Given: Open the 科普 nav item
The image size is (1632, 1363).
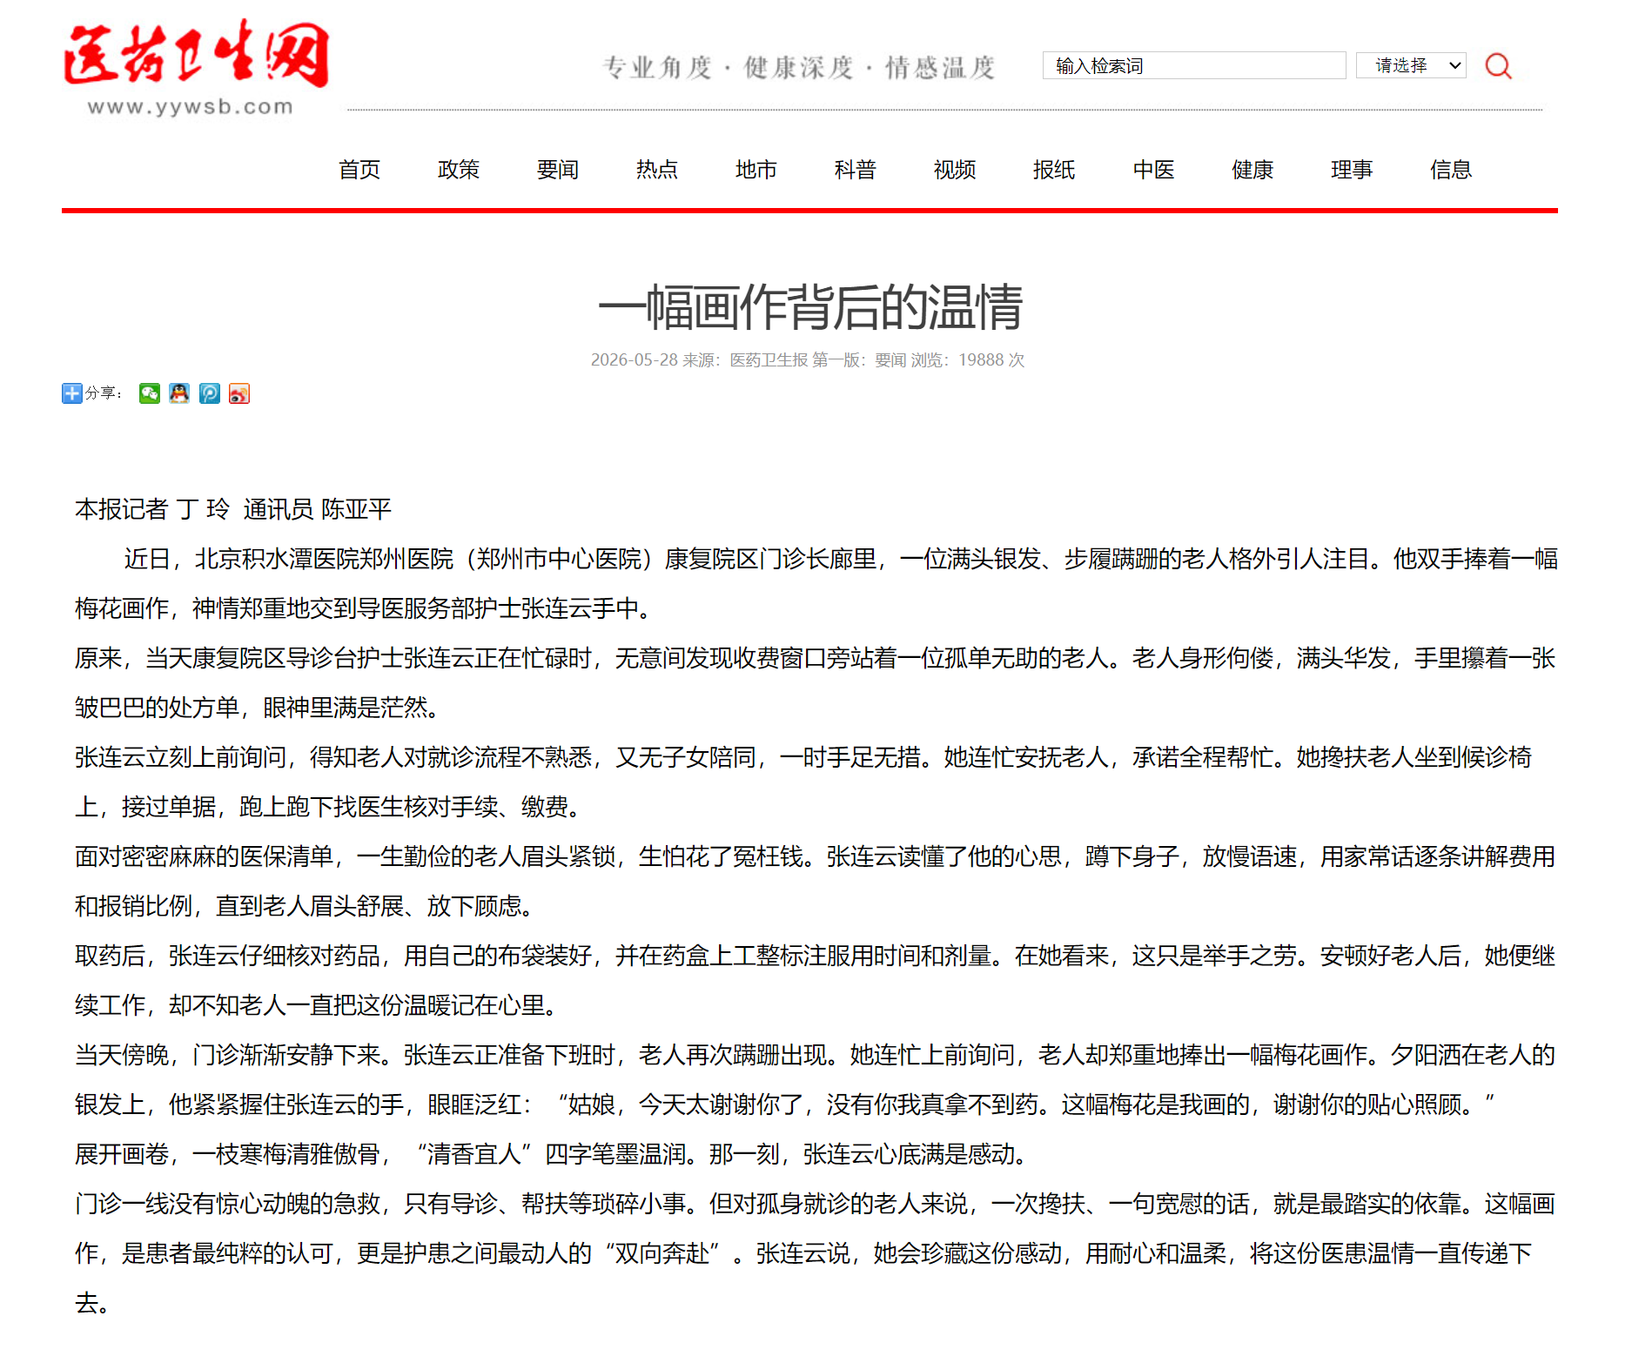Looking at the screenshot, I should [856, 170].
